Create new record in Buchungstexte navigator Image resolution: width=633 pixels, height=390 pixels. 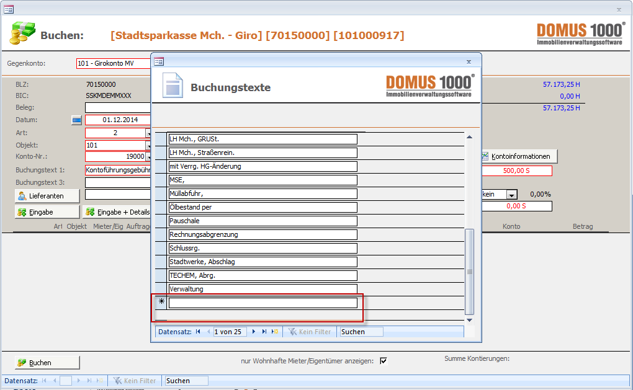click(275, 332)
